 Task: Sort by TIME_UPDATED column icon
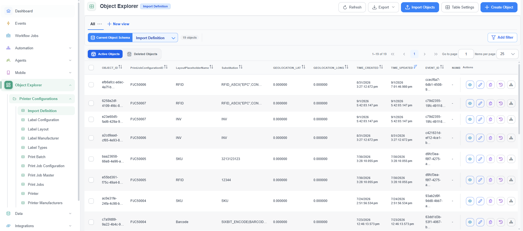pyautogui.click(x=415, y=67)
